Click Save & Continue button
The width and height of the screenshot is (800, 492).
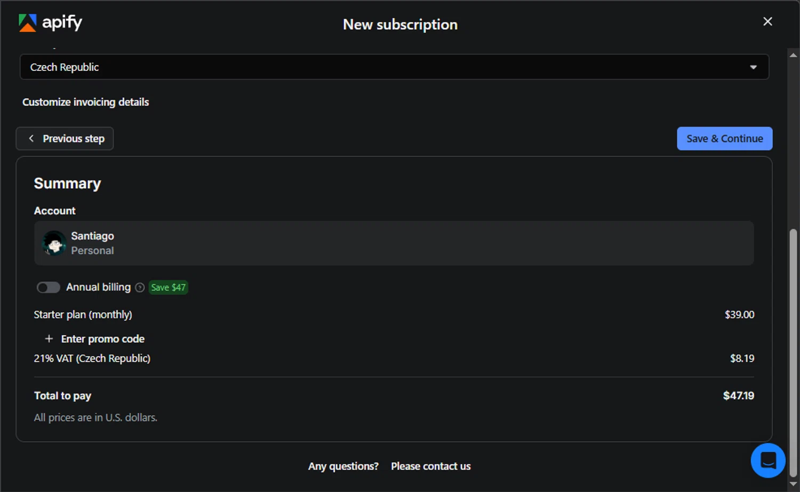coord(724,139)
